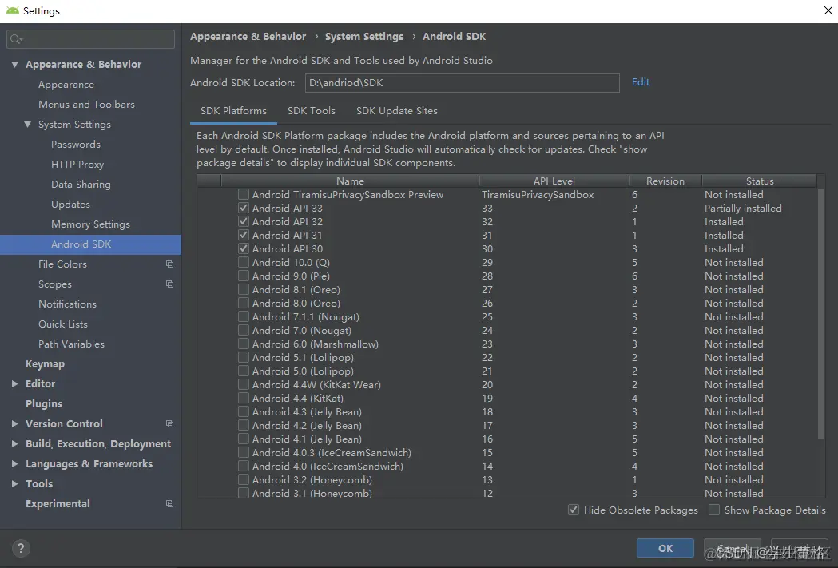838x568 pixels.
Task: Select the Android 4.4W (KitKat Wear) row name
Action: pos(316,385)
